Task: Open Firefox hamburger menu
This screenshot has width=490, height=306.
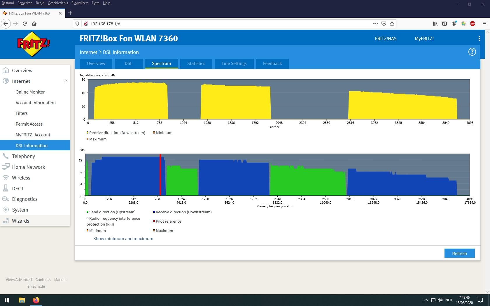Action: coord(484,24)
